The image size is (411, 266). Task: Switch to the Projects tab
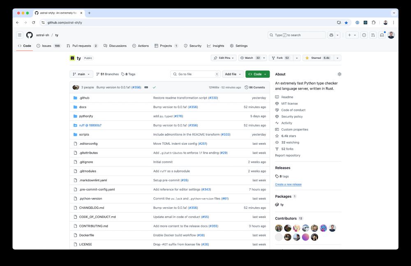coord(166,46)
